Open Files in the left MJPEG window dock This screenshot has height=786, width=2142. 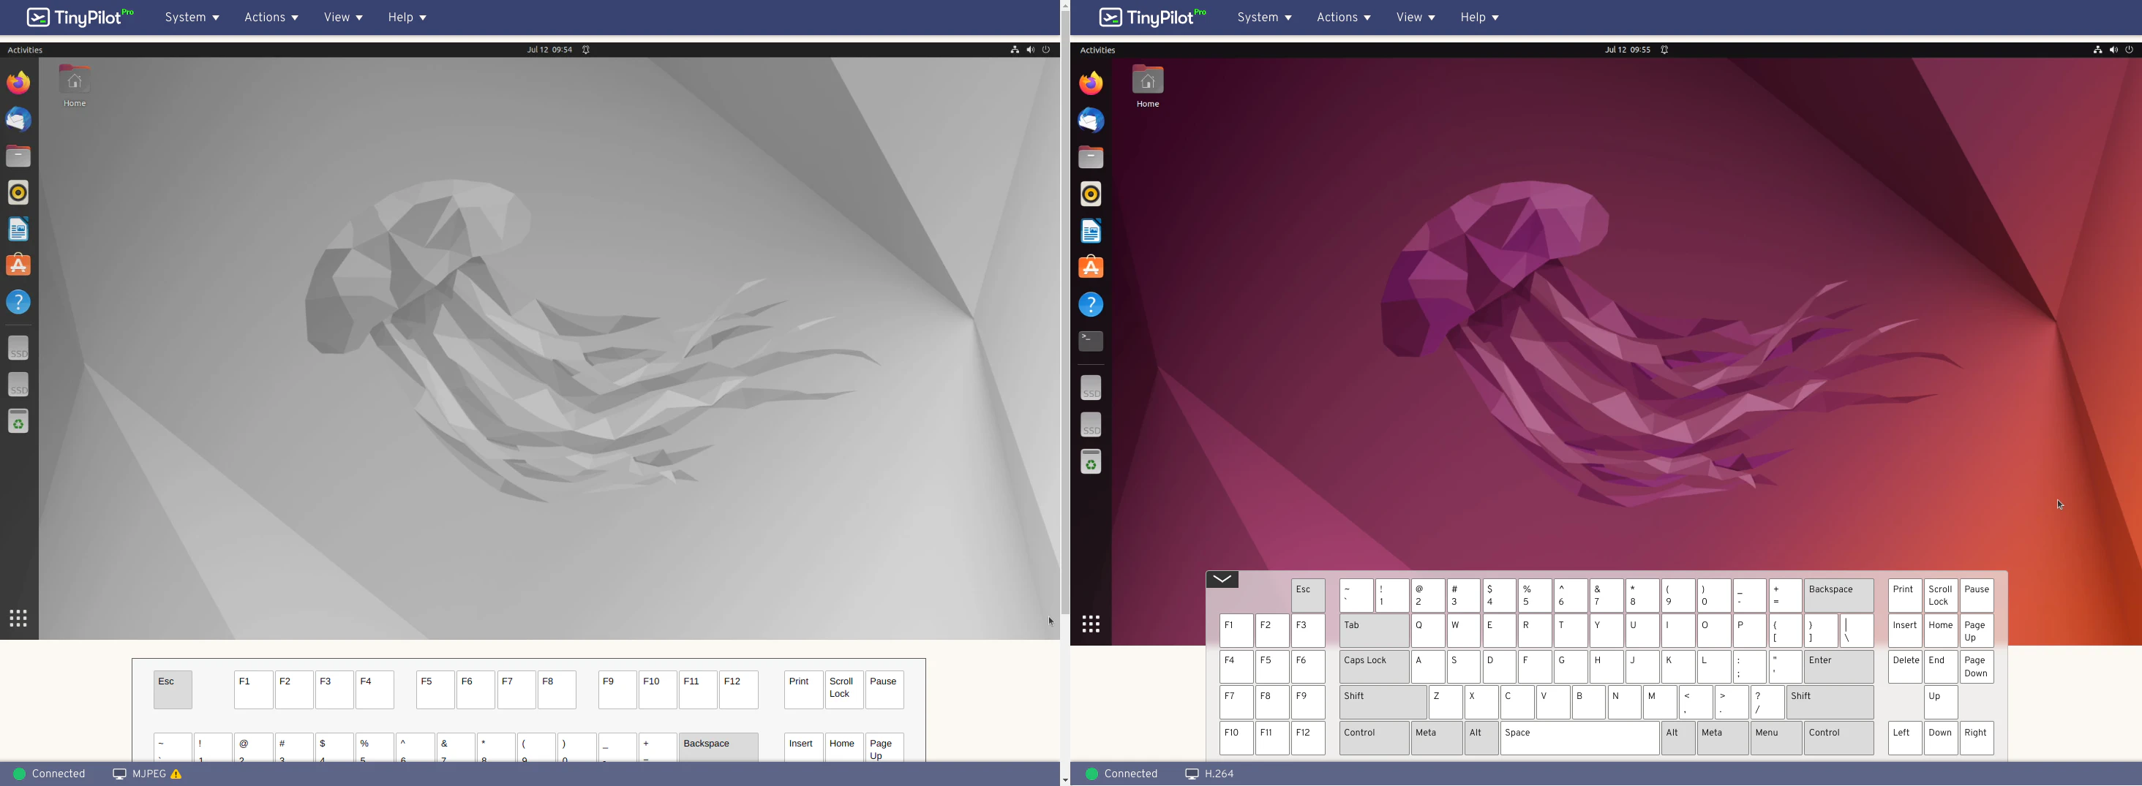18,156
